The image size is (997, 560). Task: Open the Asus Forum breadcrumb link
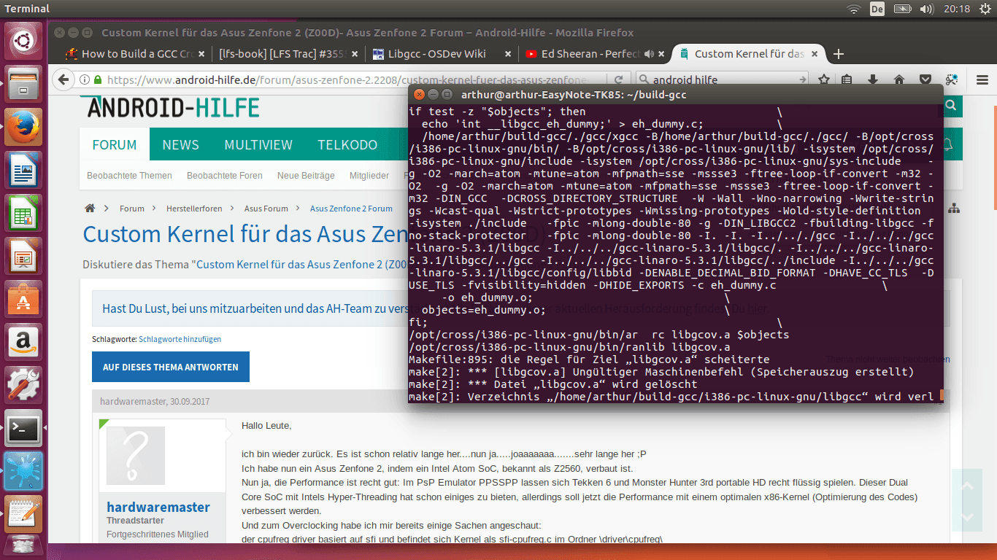[266, 209]
